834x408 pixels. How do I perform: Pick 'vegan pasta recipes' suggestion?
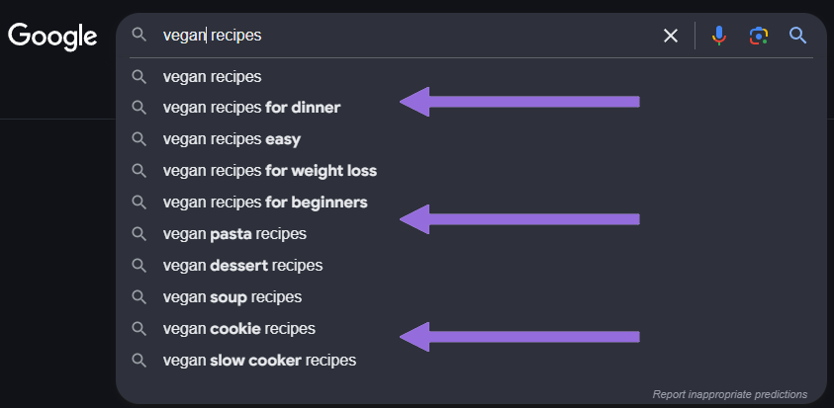click(471, 234)
